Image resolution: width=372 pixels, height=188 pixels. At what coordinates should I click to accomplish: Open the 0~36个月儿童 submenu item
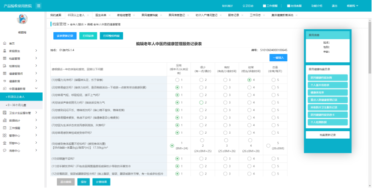pyautogui.click(x=21, y=105)
